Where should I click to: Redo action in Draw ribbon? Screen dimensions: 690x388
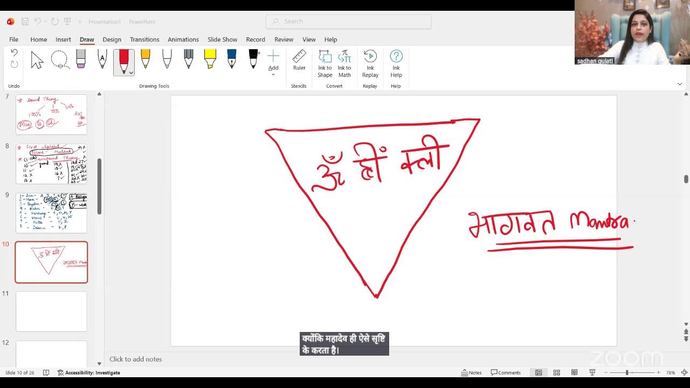click(x=14, y=64)
